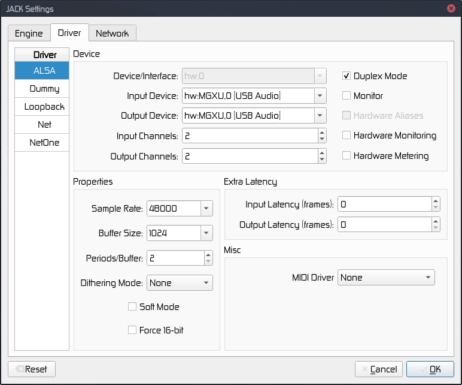Switch to the Engine tab
This screenshot has width=462, height=385.
29,33
